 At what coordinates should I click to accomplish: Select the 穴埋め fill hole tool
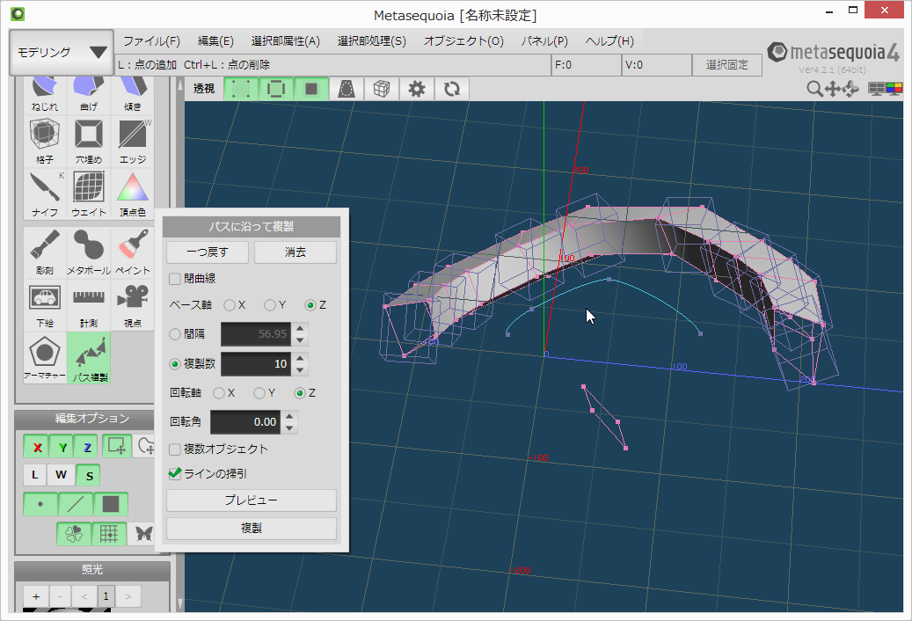(89, 142)
